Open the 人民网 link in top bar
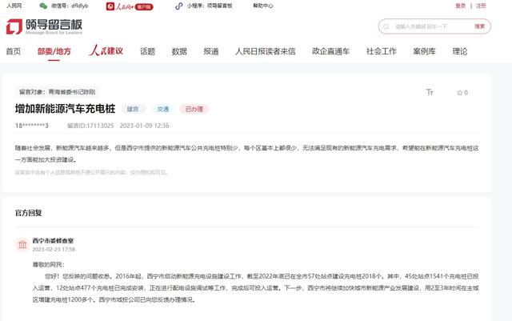 pyautogui.click(x=14, y=6)
